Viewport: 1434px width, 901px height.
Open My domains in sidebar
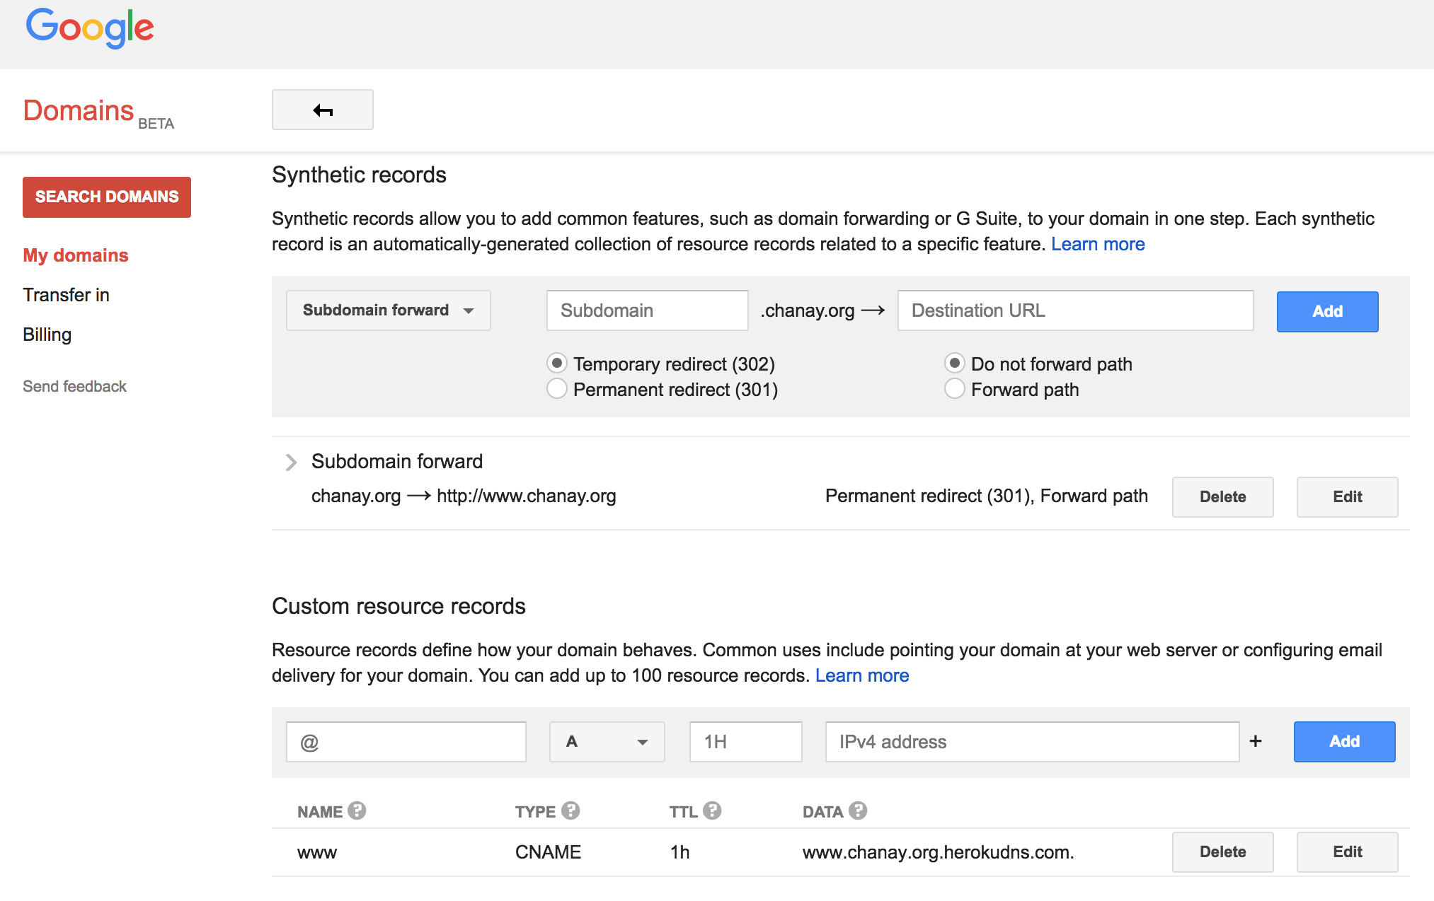point(76,255)
